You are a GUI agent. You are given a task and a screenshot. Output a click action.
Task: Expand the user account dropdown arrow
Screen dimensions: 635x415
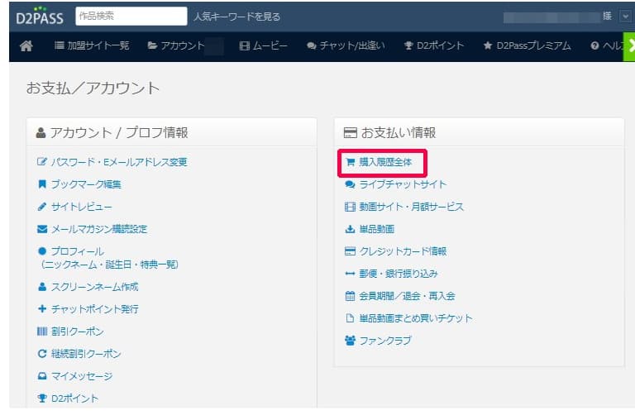click(x=626, y=16)
